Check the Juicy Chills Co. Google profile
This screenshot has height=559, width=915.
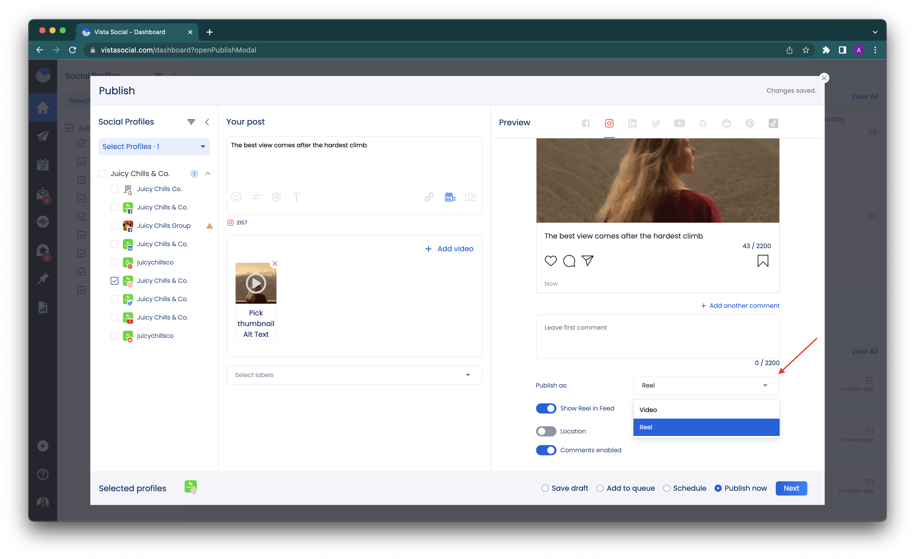[x=114, y=189]
